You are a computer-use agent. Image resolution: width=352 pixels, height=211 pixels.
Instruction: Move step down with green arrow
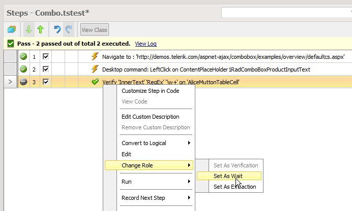(x=29, y=30)
